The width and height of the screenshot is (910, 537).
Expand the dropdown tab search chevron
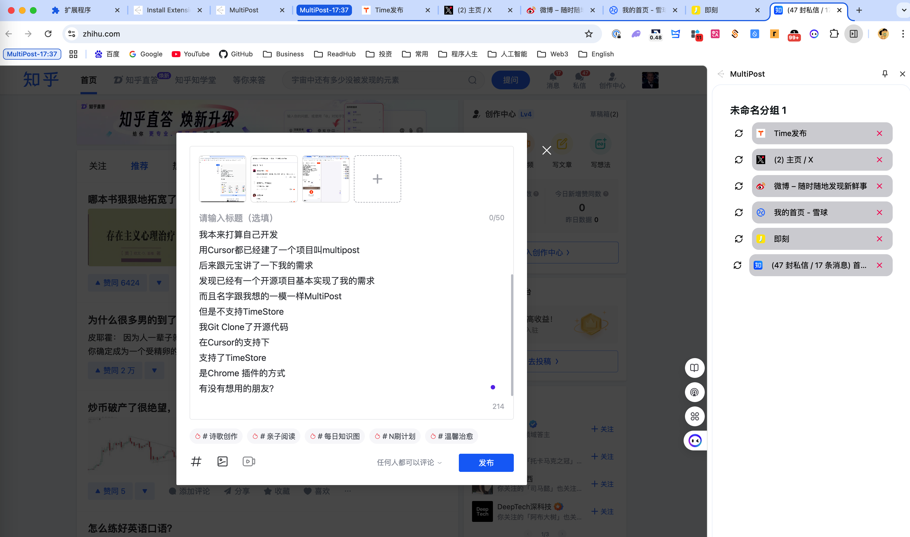click(903, 10)
